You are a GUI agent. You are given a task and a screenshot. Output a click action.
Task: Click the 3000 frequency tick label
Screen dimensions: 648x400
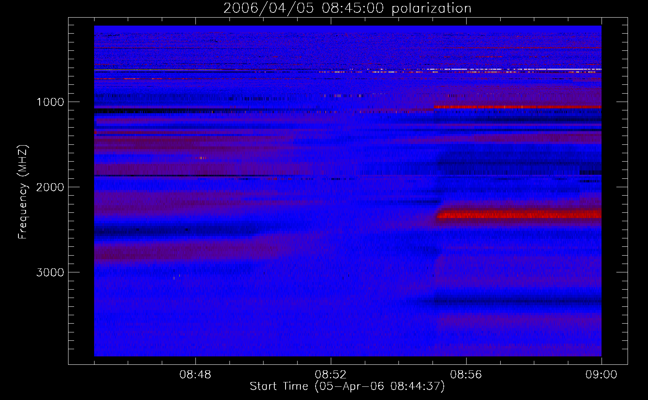click(50, 272)
